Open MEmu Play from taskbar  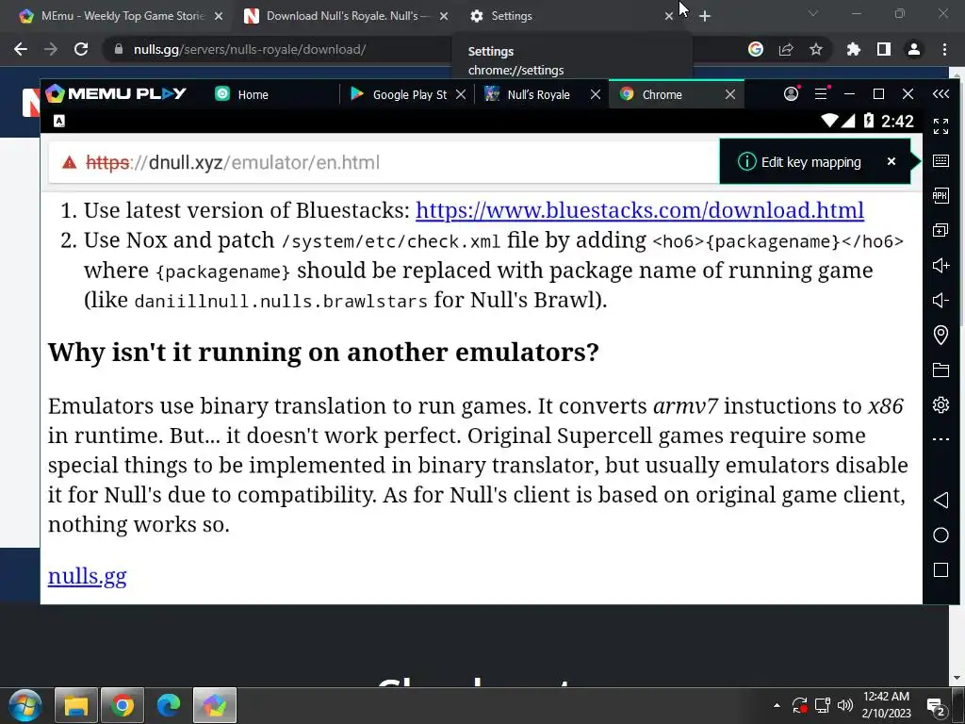(215, 705)
